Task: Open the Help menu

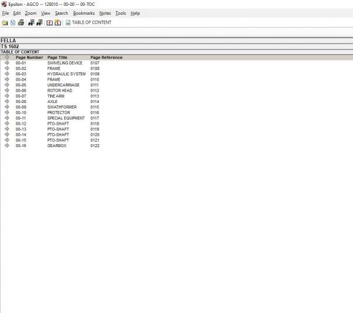Action: pyautogui.click(x=135, y=14)
